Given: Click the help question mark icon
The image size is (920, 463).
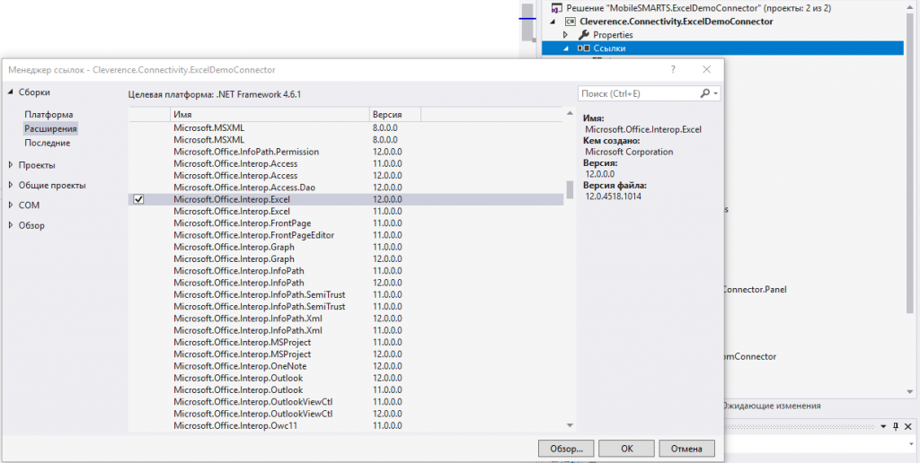Looking at the screenshot, I should [x=672, y=69].
